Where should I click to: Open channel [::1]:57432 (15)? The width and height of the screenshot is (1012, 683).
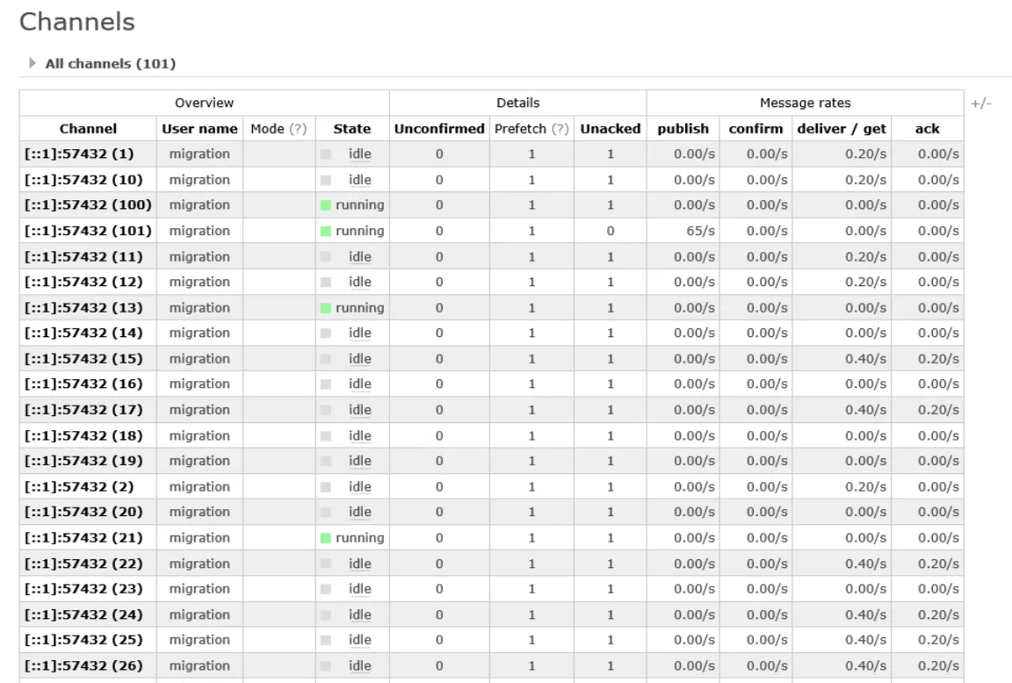coord(83,358)
